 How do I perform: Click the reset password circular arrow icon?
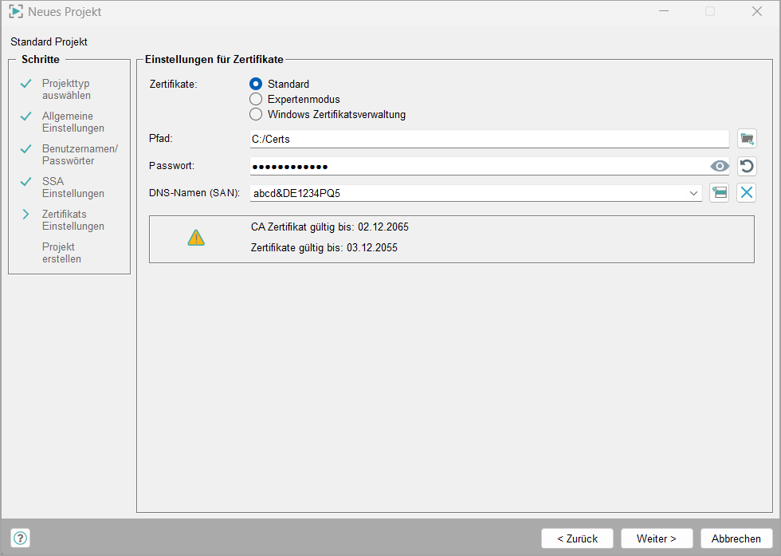tap(746, 166)
